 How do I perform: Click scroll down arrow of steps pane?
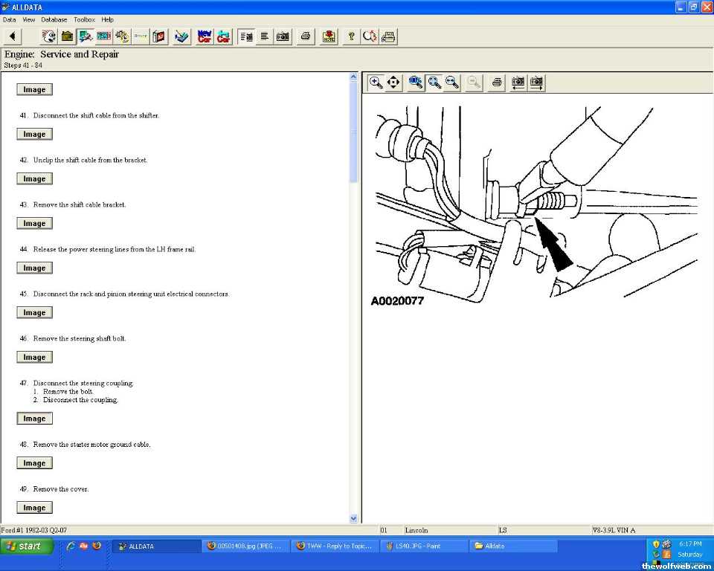point(353,518)
